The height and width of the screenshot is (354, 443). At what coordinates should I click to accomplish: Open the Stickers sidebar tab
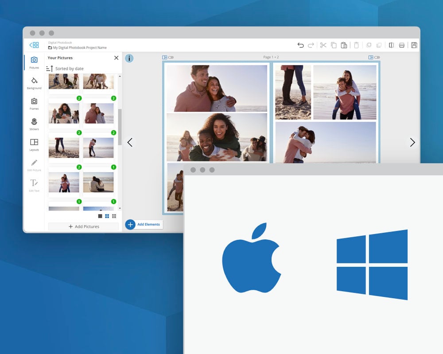tap(34, 124)
